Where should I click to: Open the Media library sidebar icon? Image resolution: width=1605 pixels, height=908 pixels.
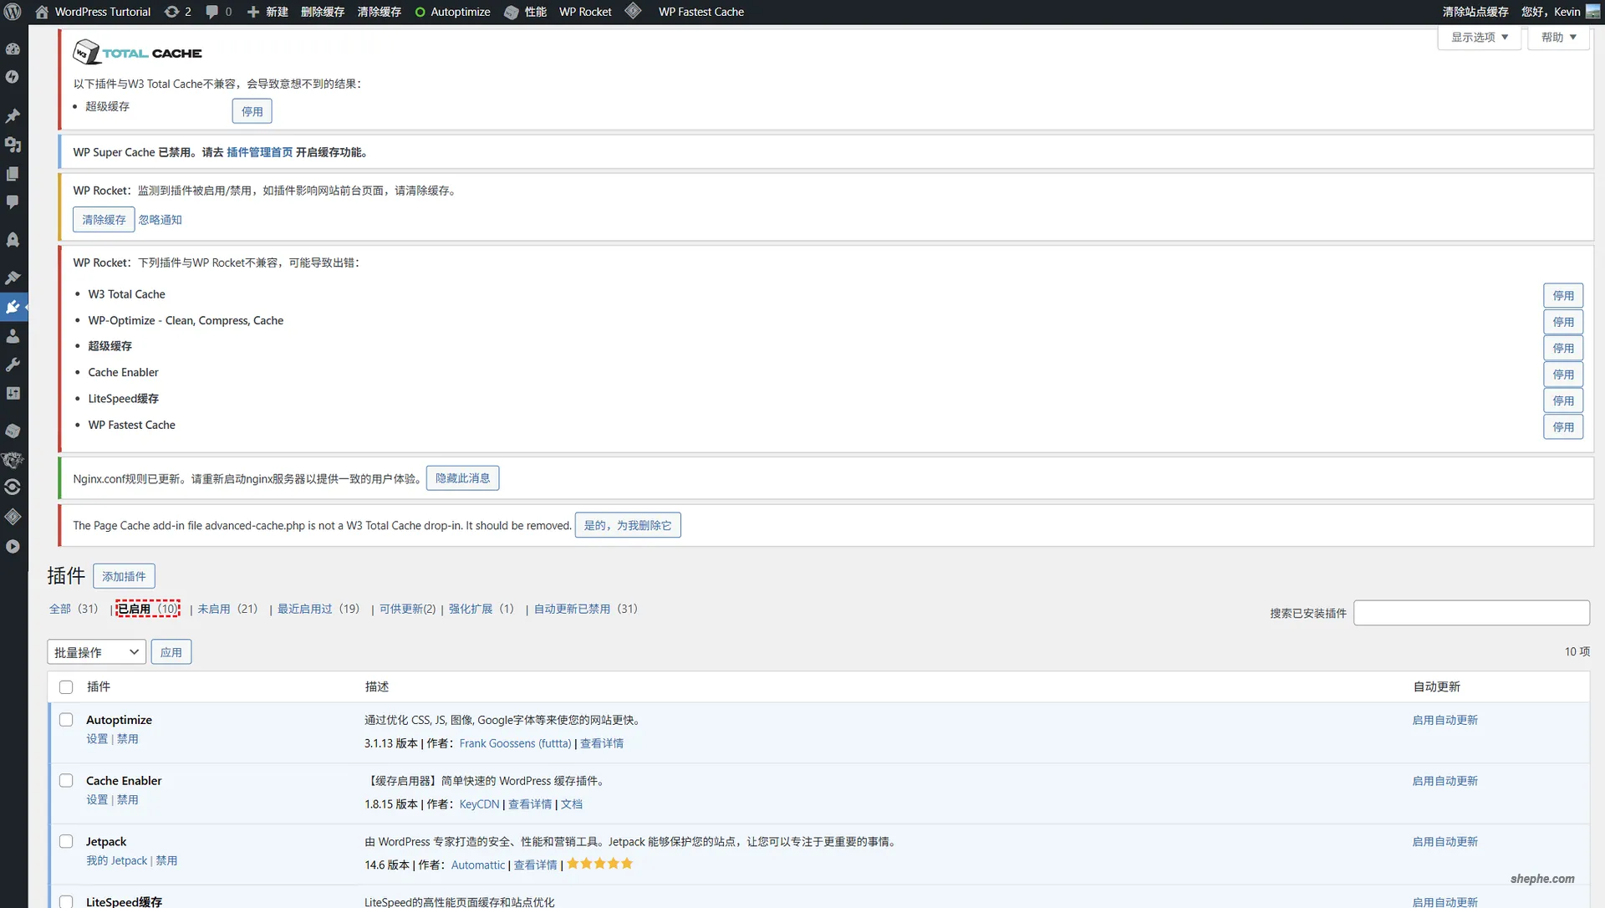coord(13,145)
